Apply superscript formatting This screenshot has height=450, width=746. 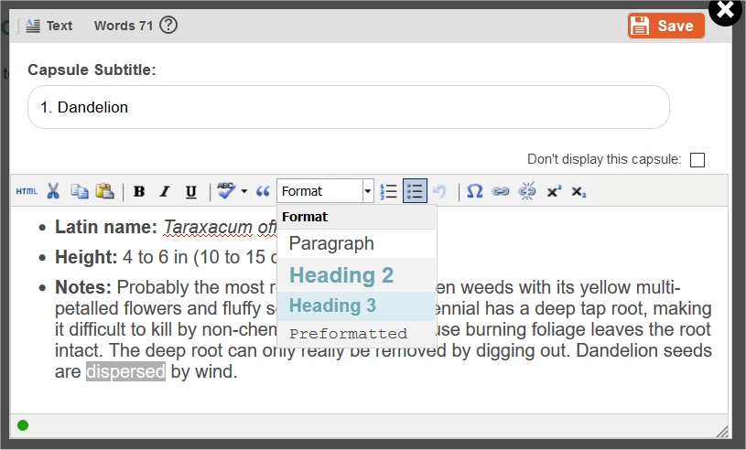pyautogui.click(x=554, y=191)
